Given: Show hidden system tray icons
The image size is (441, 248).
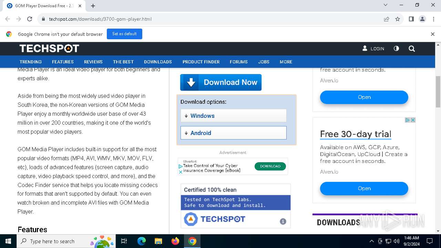Looking at the screenshot, I should pos(371,241).
